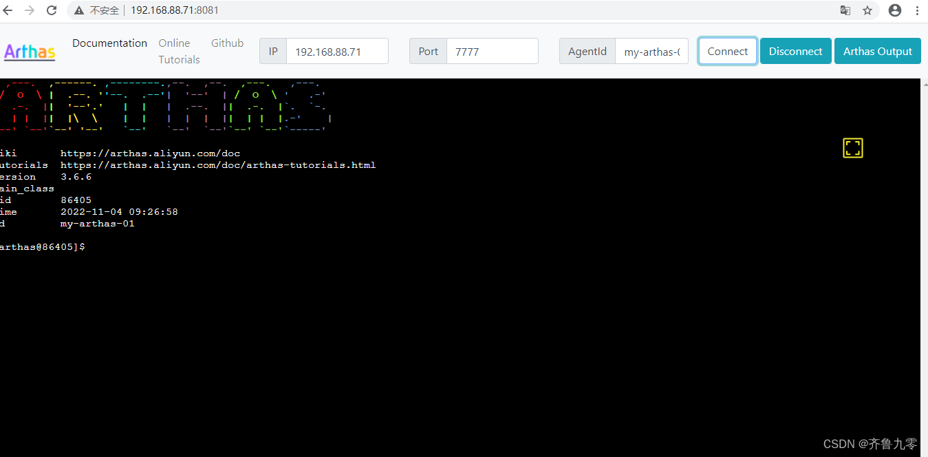
Task: Click the fullscreen toggle icon in terminal
Action: click(x=852, y=147)
